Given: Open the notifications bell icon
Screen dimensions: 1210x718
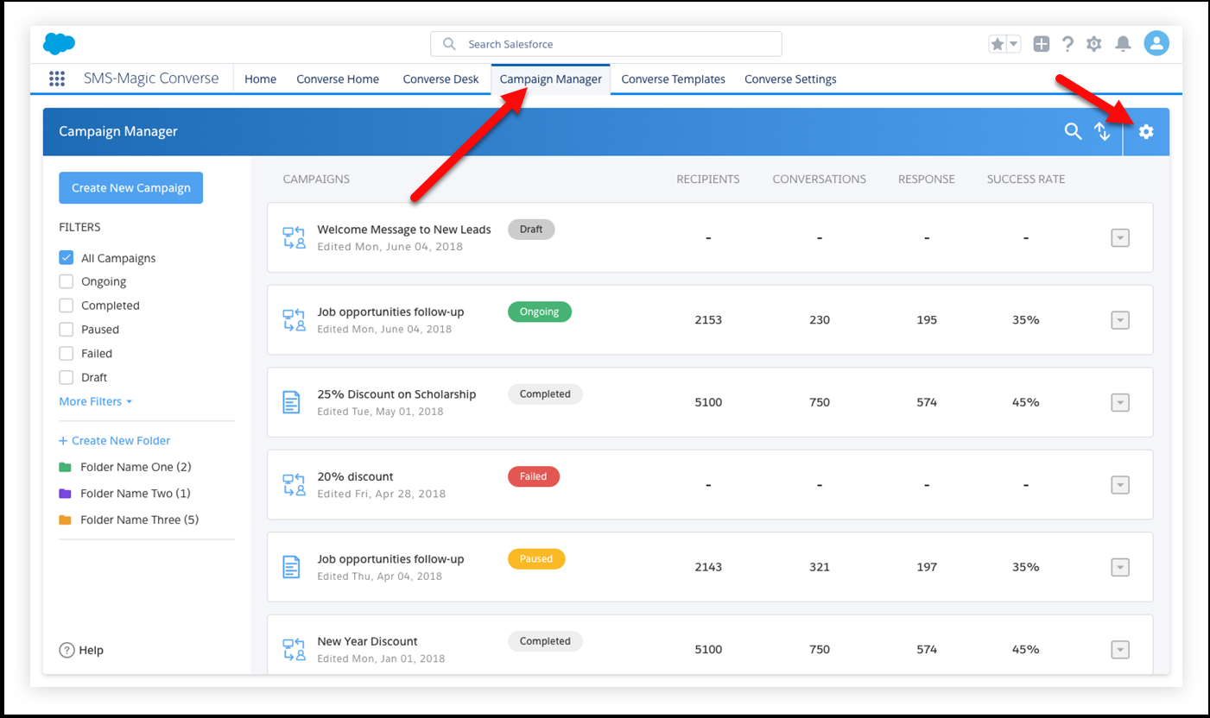Looking at the screenshot, I should [x=1123, y=44].
